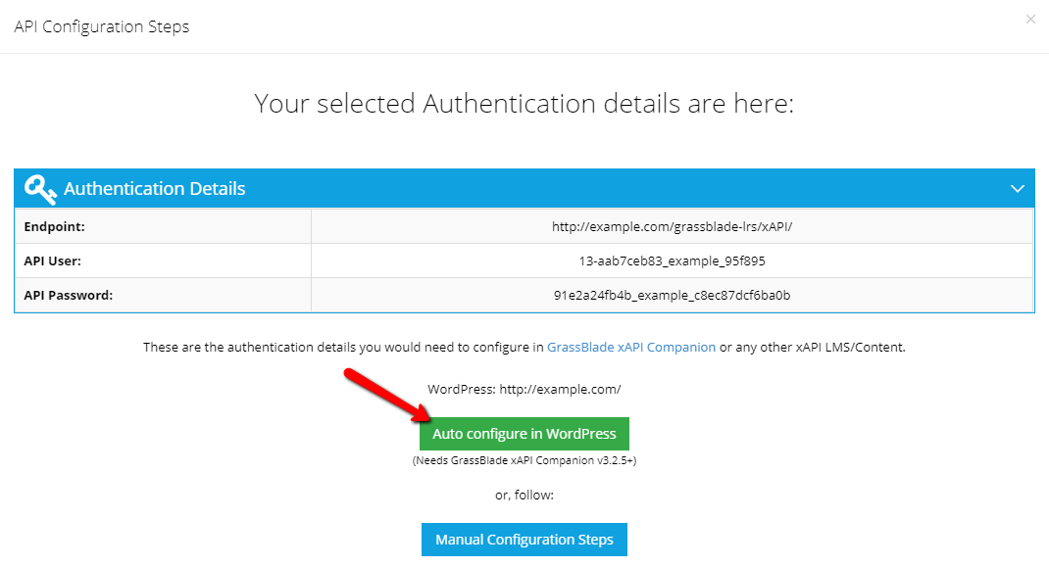
Task: Click the key icon in Authentication Details header
Action: click(40, 189)
